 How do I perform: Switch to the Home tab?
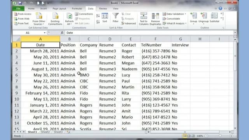[31, 9]
